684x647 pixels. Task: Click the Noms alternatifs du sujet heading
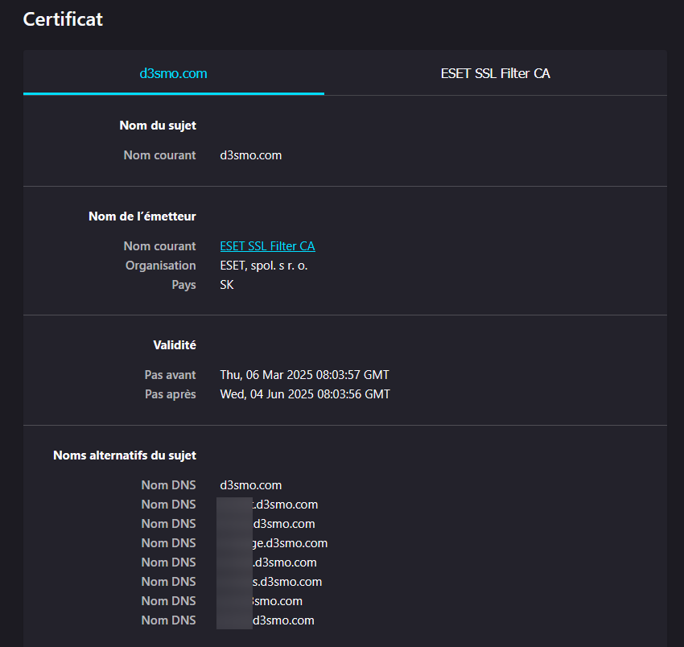(x=125, y=455)
